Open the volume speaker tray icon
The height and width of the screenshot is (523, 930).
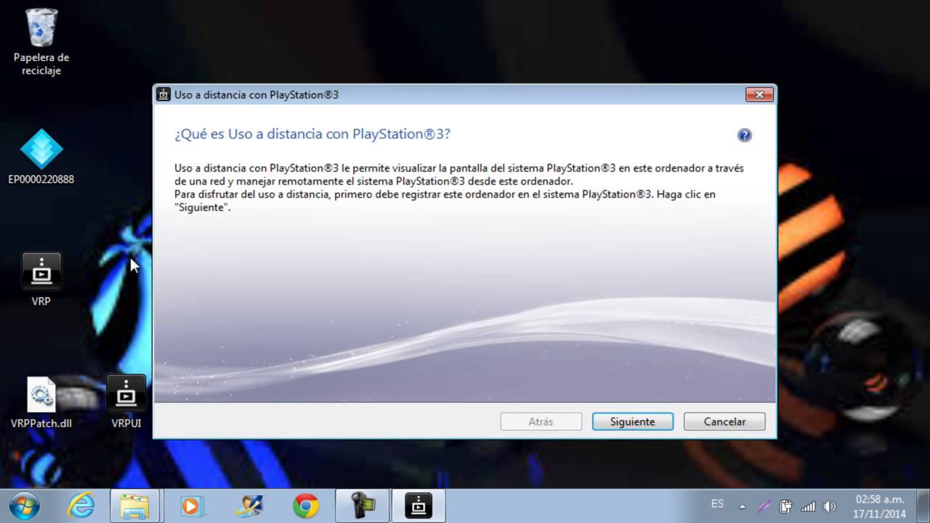(x=829, y=506)
